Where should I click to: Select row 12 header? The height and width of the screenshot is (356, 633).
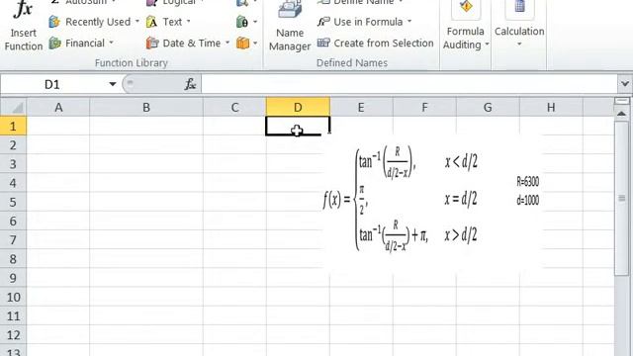pos(13,335)
